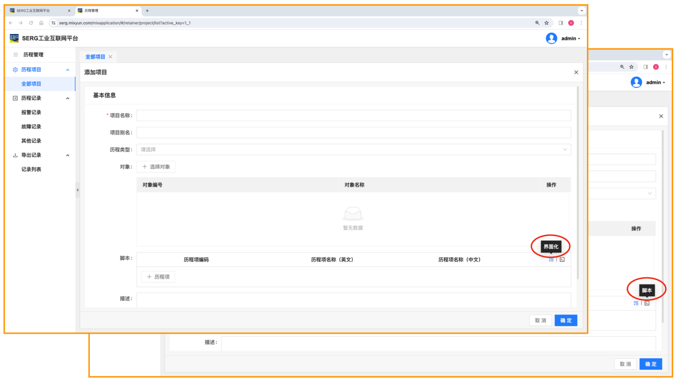The image size is (676, 380).
Task: Close the 添加项目 dialog in front window
Action: 576,72
